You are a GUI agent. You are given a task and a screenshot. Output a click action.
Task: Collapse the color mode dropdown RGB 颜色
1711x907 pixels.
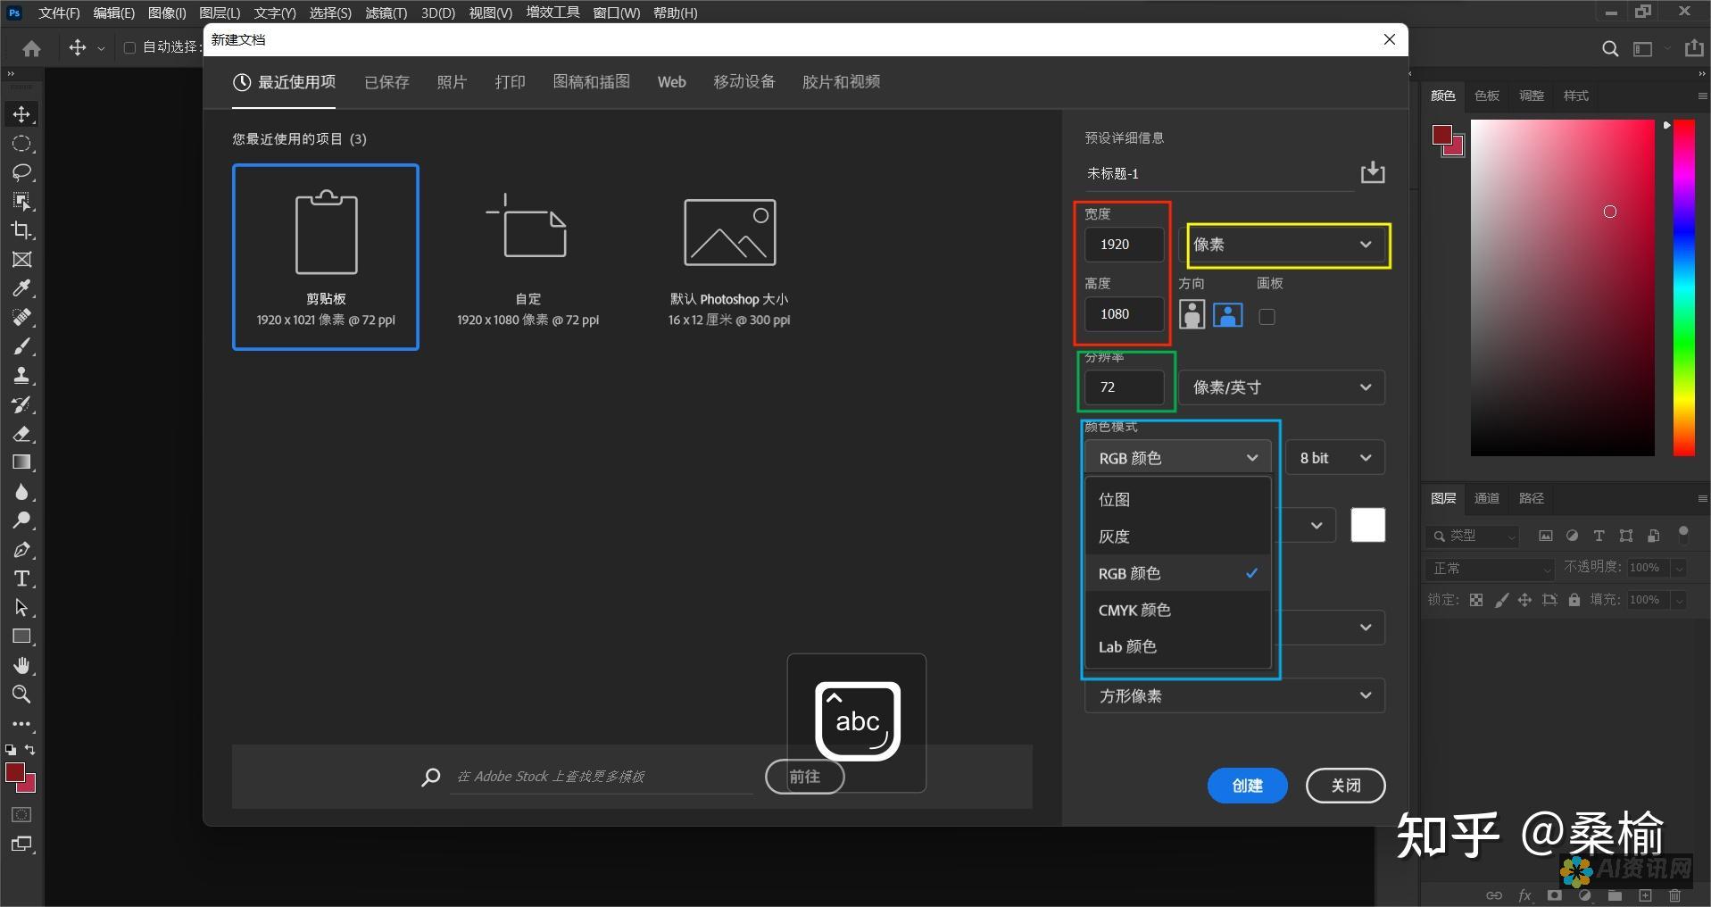click(1178, 458)
